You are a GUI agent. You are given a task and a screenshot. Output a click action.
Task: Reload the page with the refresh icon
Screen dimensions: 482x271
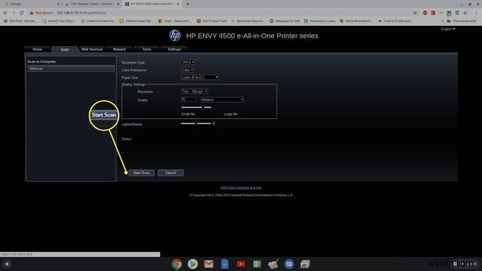tap(22, 13)
